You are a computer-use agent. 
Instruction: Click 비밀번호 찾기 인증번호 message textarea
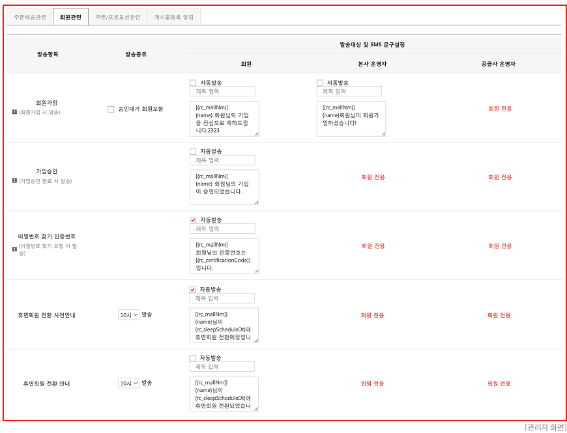click(x=225, y=256)
